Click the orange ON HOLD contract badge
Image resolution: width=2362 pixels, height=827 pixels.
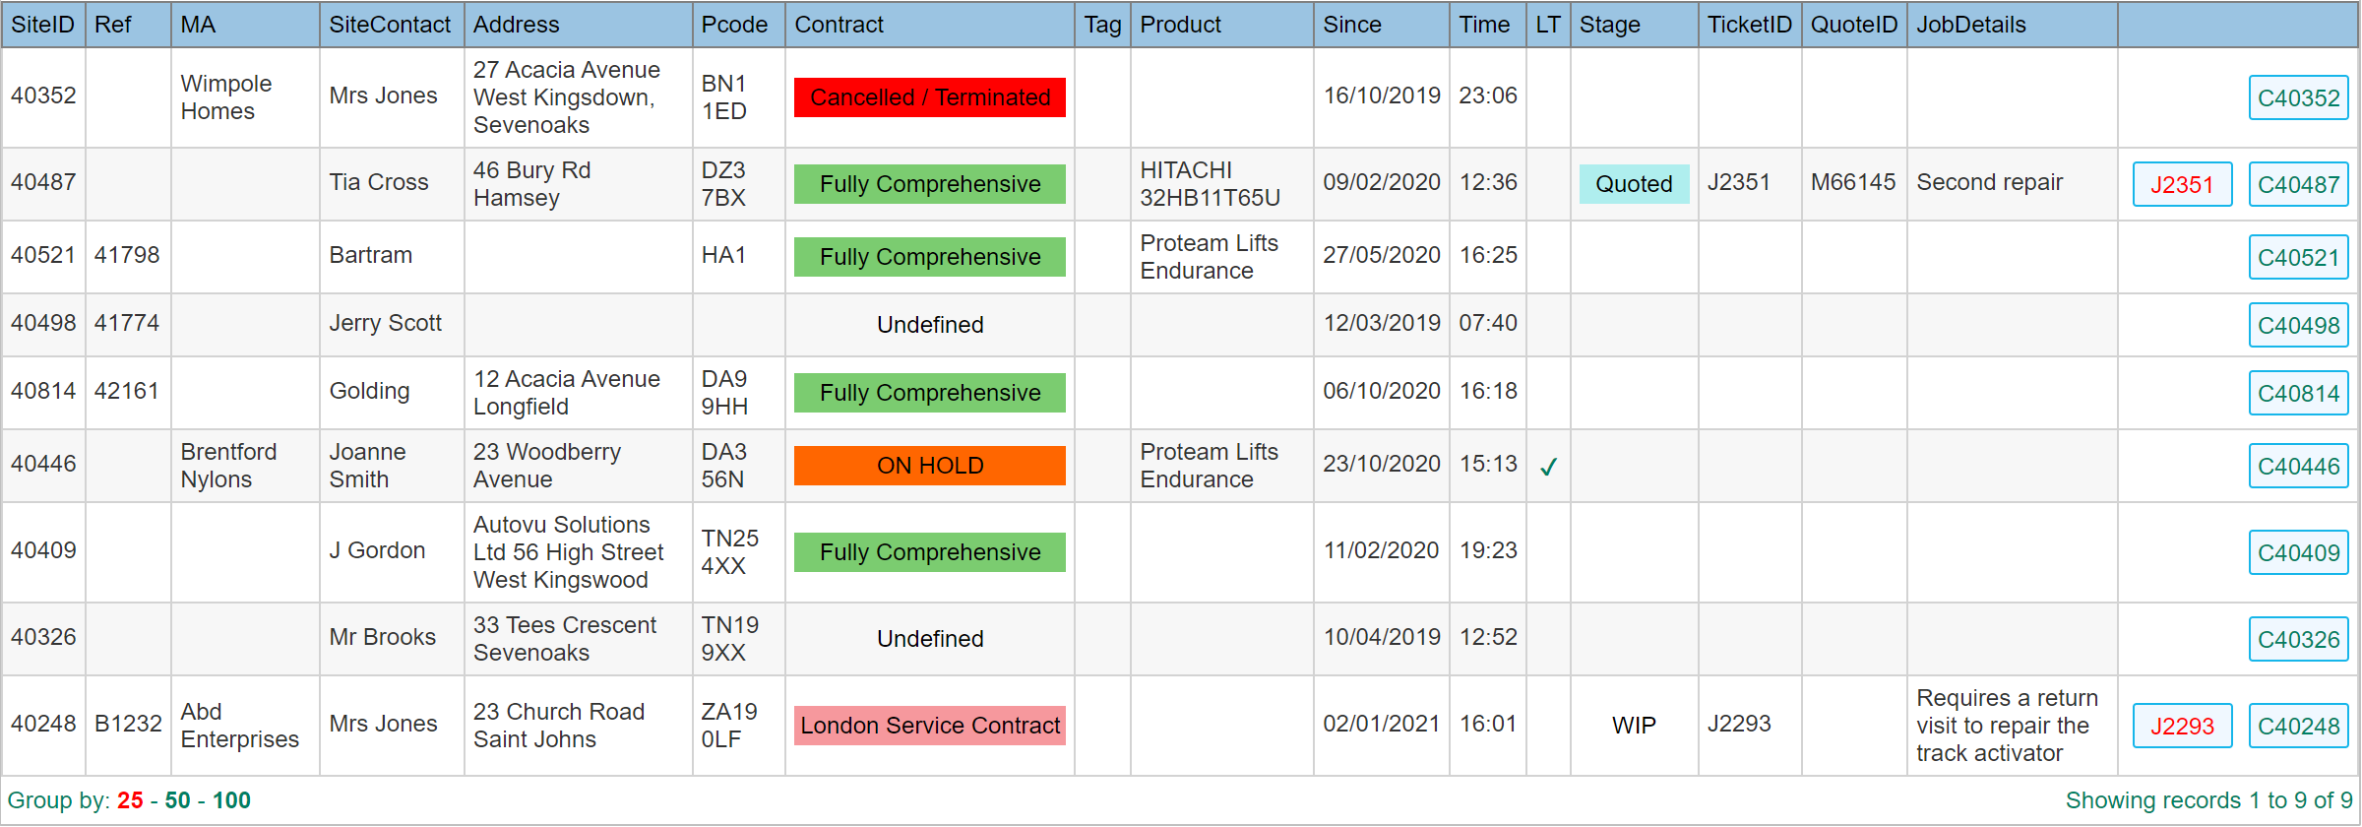[929, 467]
